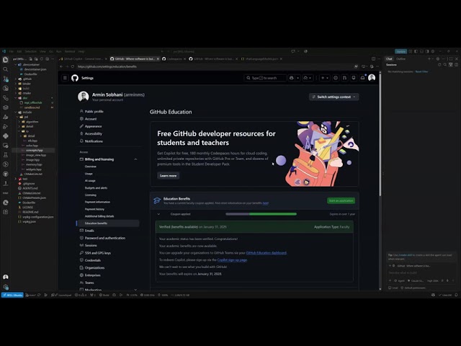Open GitHub Copilot icon in GitHub header
Viewport: 461px width, 346px height.
point(291,78)
